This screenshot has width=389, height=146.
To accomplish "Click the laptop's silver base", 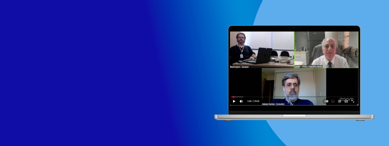I will pyautogui.click(x=294, y=117).
